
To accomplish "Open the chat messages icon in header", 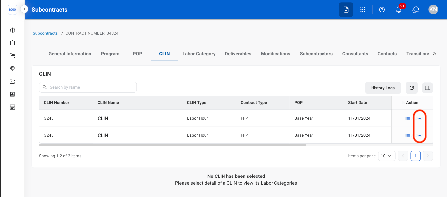I will pyautogui.click(x=416, y=10).
